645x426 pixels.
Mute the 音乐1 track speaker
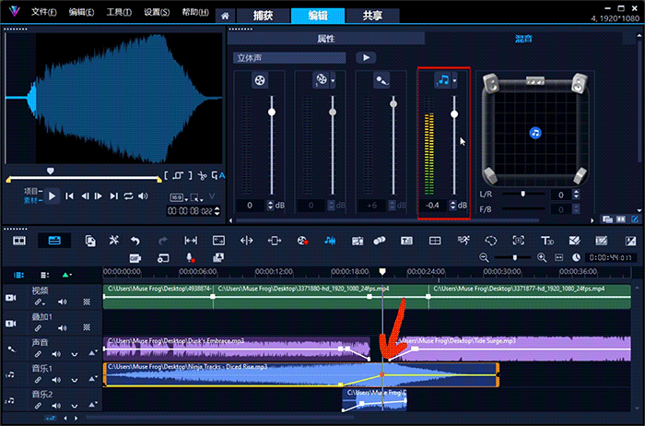58,378
